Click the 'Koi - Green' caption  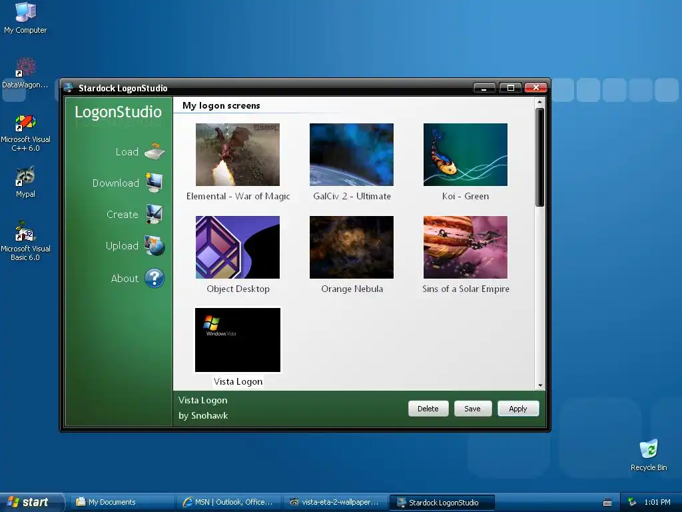point(466,197)
